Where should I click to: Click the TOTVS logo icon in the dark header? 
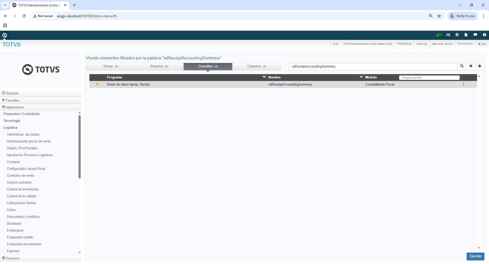tap(5, 35)
